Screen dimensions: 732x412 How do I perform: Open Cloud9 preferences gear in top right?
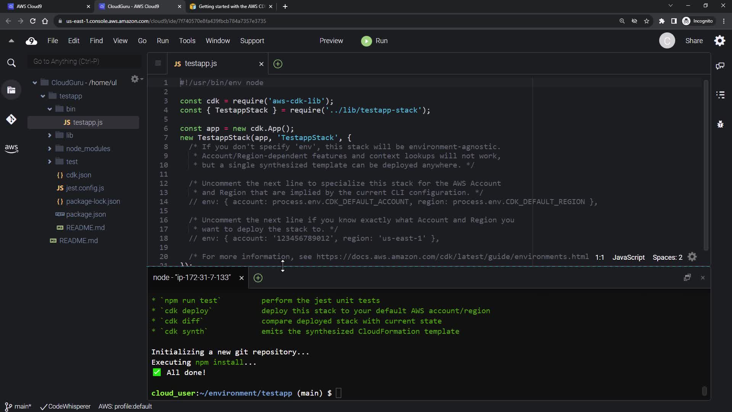click(x=719, y=41)
